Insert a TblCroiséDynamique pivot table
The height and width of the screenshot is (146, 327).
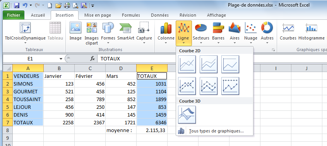[x=25, y=33]
